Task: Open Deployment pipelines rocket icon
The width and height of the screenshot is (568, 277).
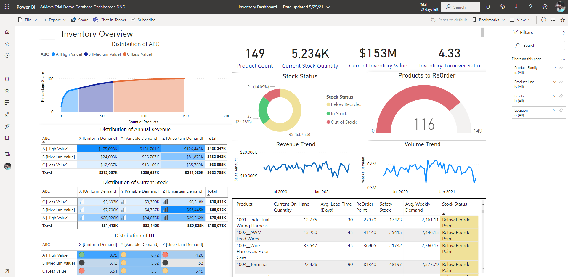Action: 7,126
